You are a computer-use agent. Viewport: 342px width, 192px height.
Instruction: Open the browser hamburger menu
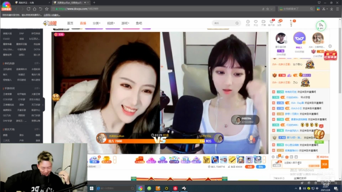pos(338,9)
